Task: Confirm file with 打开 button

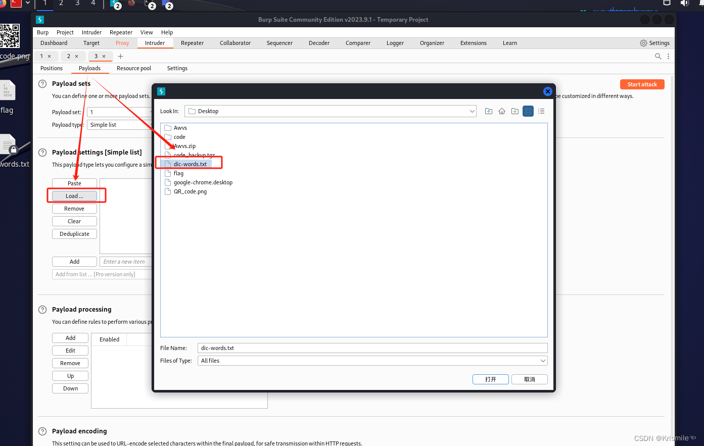Action: coord(490,379)
